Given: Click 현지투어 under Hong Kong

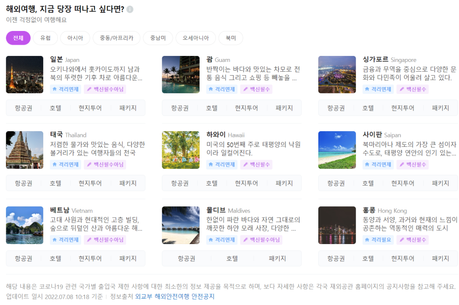Looking at the screenshot, I should [403, 258].
